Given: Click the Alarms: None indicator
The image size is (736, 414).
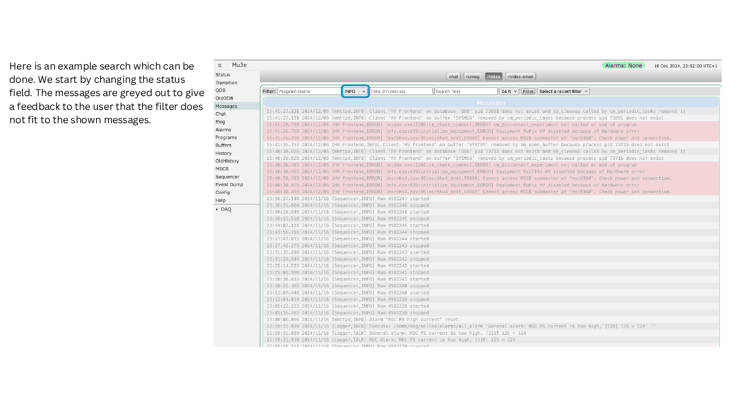Looking at the screenshot, I should coord(624,65).
